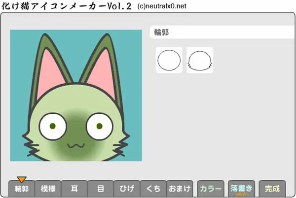This screenshot has width=296, height=198.
Task: Click the cat's mouth in the preview
Action: tap(76, 145)
